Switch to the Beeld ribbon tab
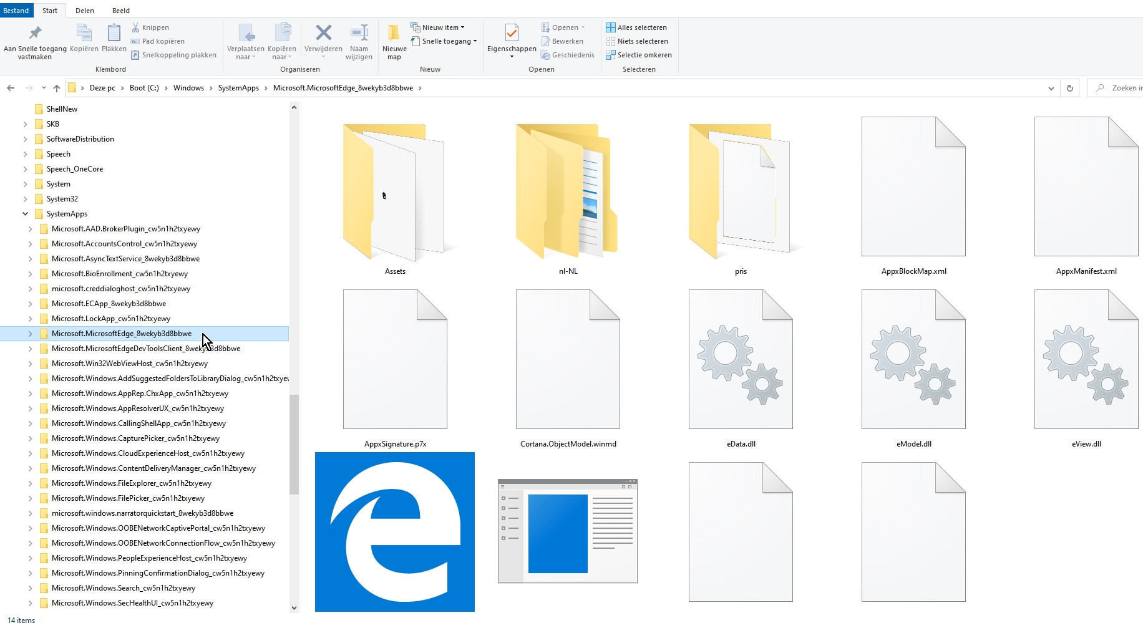This screenshot has width=1143, height=628. tap(120, 10)
